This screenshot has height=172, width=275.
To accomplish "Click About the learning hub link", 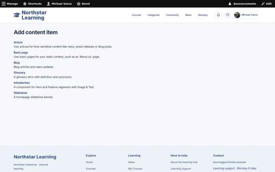I will click(x=184, y=162).
